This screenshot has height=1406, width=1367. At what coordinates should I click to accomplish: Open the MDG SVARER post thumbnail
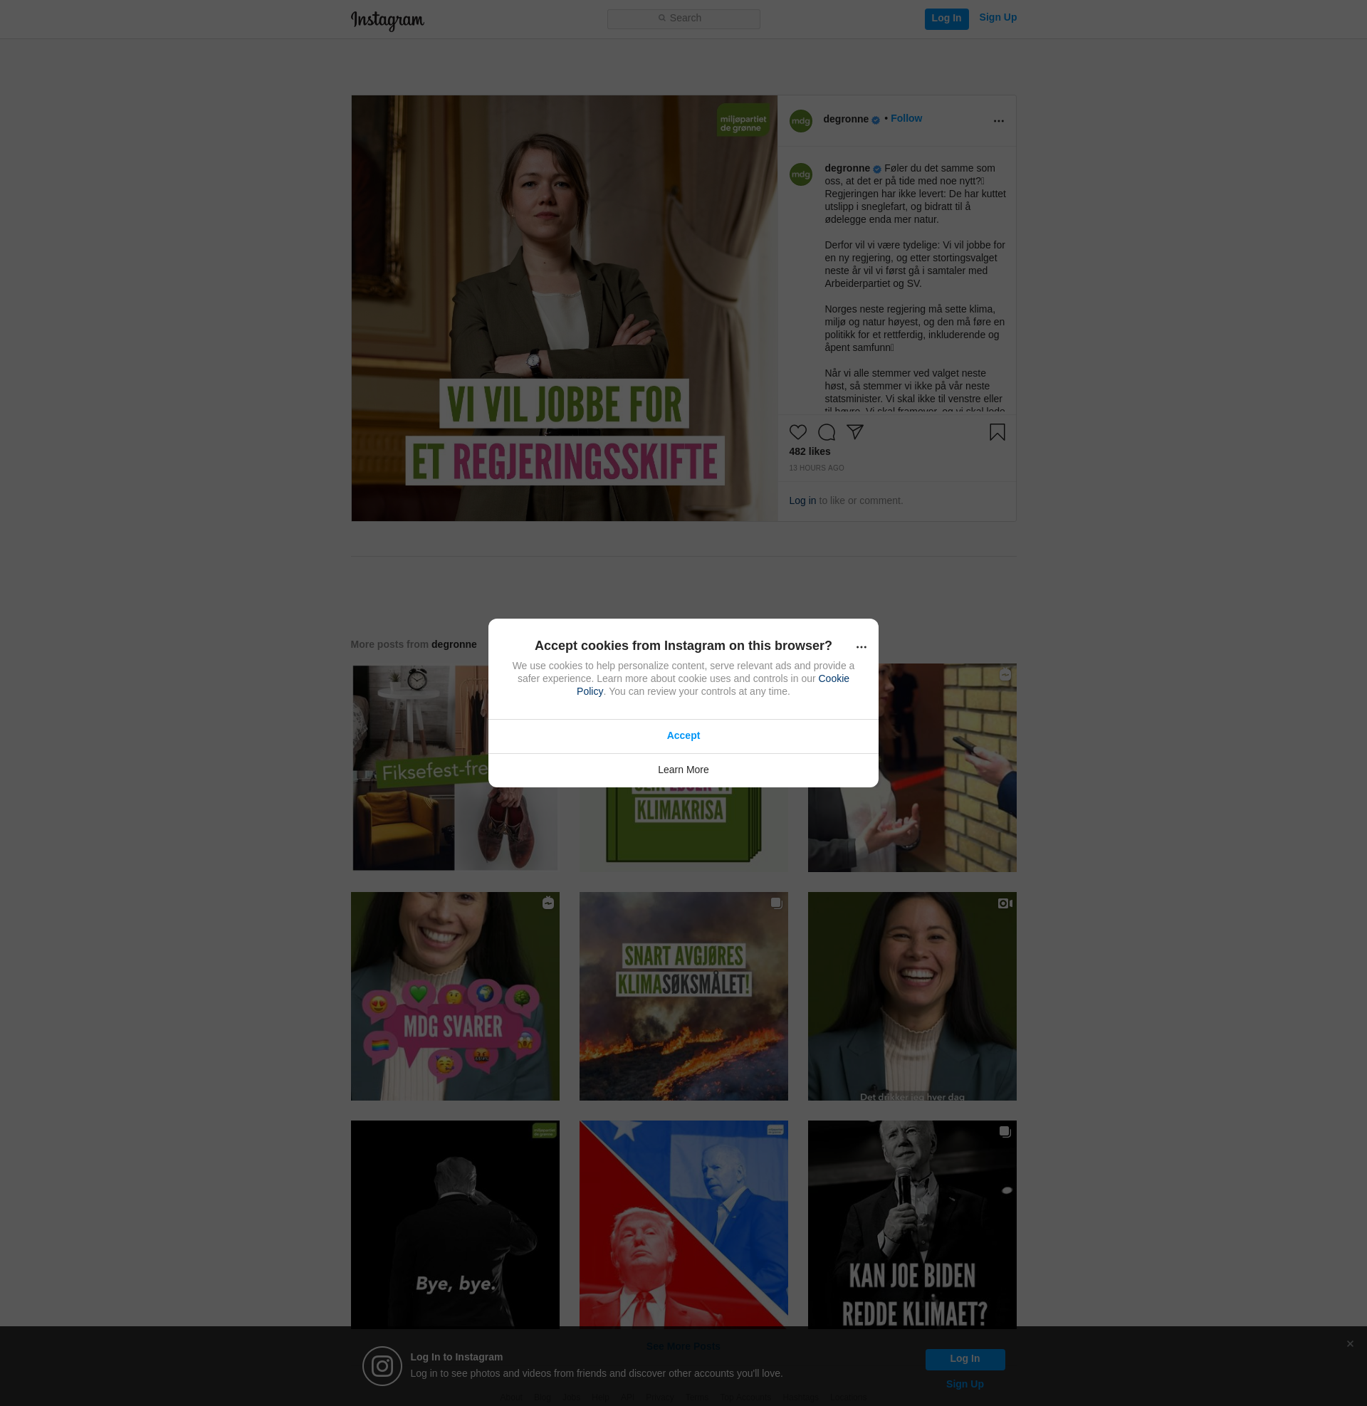point(454,996)
